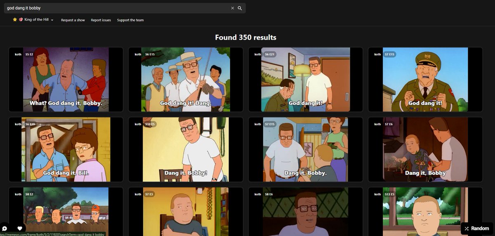
Task: Open the S6 E21 'God dang it!' frame
Action: click(x=305, y=79)
